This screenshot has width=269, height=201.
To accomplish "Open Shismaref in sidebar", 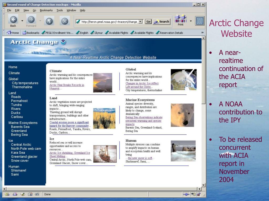I will point(19,170).
